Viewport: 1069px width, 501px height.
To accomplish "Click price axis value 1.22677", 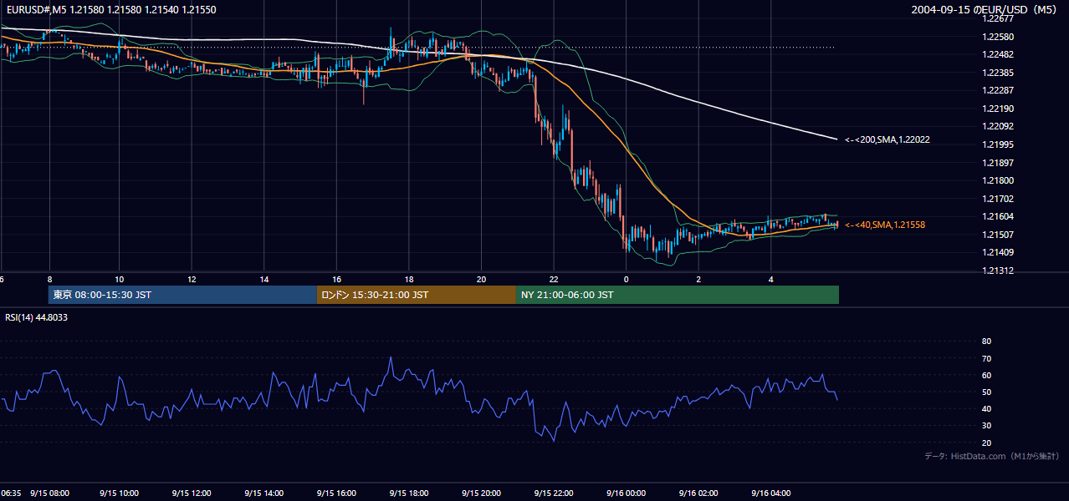I will (x=996, y=18).
